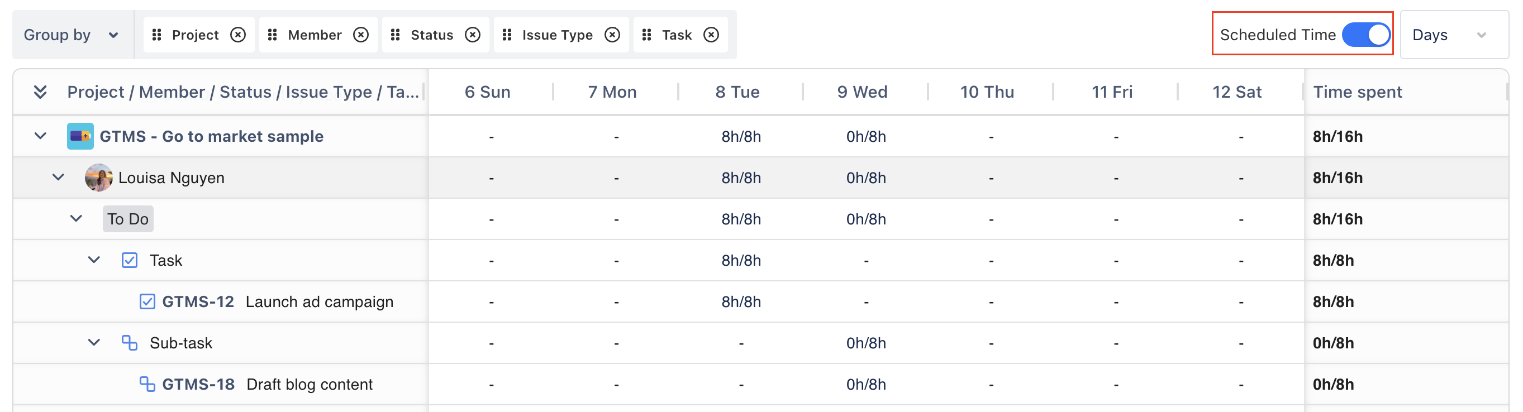Screen dimensions: 1523x412
Task: Toggle the Scheduled Time switch
Action: coord(1365,34)
